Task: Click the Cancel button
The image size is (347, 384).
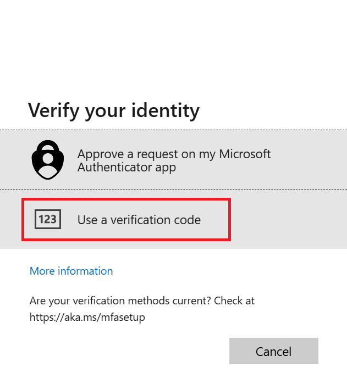Action: [x=274, y=351]
